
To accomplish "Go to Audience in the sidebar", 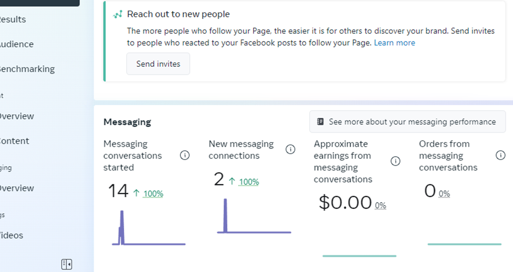I will (x=16, y=44).
